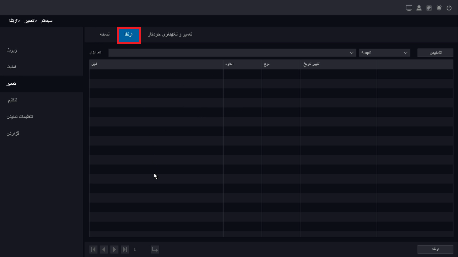This screenshot has height=257, width=458.
Task: Click the فایل column header
Action: (x=156, y=64)
